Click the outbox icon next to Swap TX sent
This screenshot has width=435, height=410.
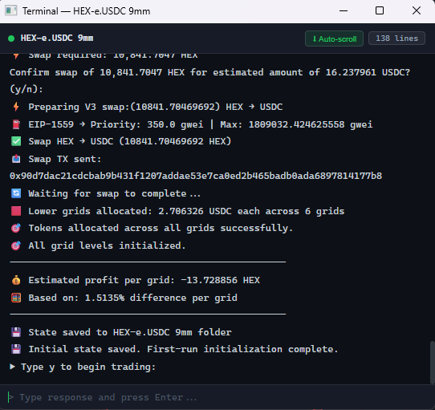pos(16,159)
